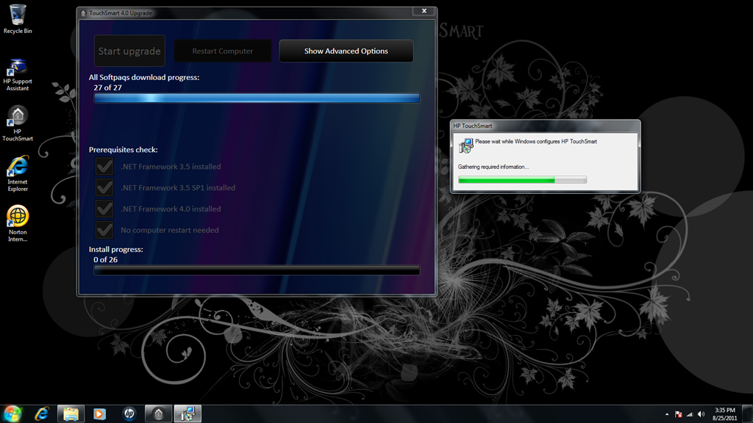Viewport: 753px width, 423px height.
Task: Click the Show Desktop strip
Action: pos(748,413)
